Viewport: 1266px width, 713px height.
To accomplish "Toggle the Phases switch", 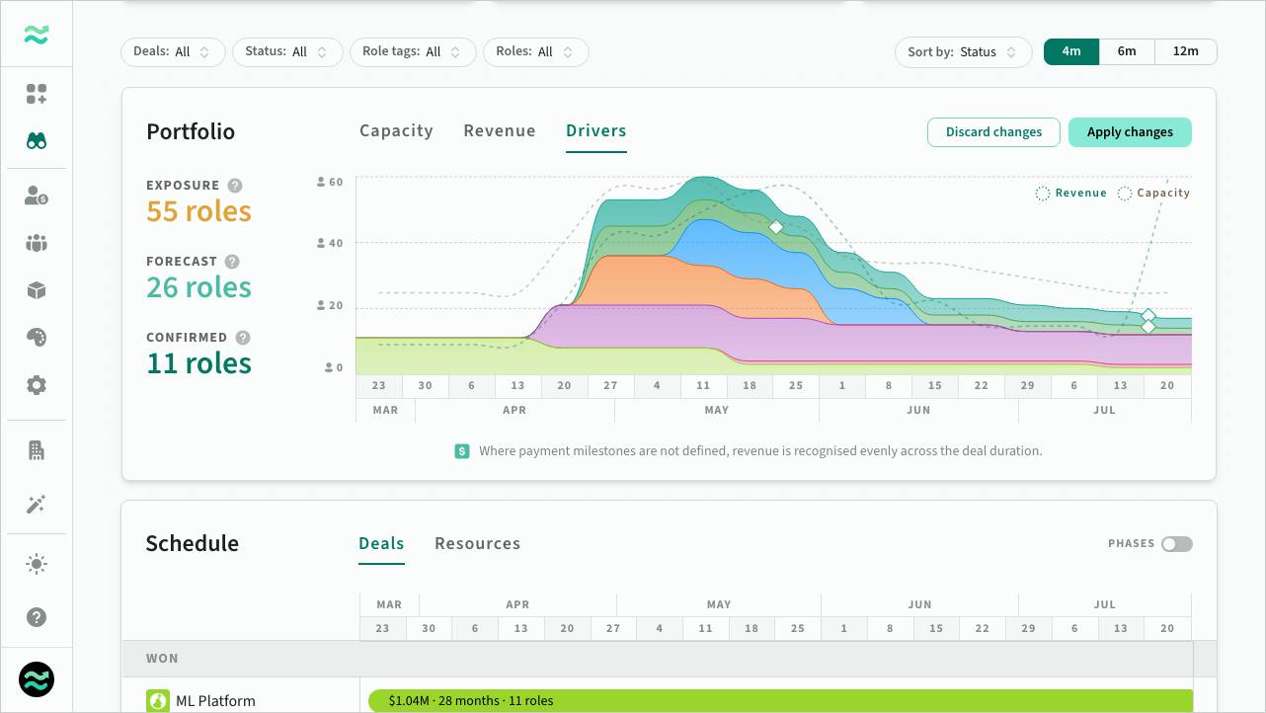I will coord(1176,544).
